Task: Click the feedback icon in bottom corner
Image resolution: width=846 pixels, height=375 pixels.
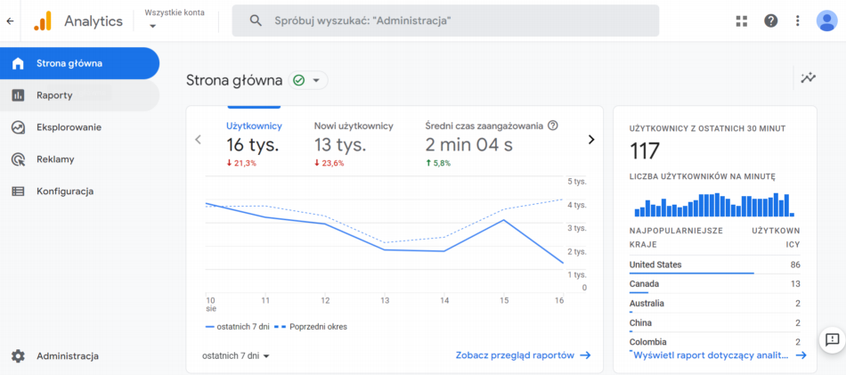Action: click(x=831, y=339)
